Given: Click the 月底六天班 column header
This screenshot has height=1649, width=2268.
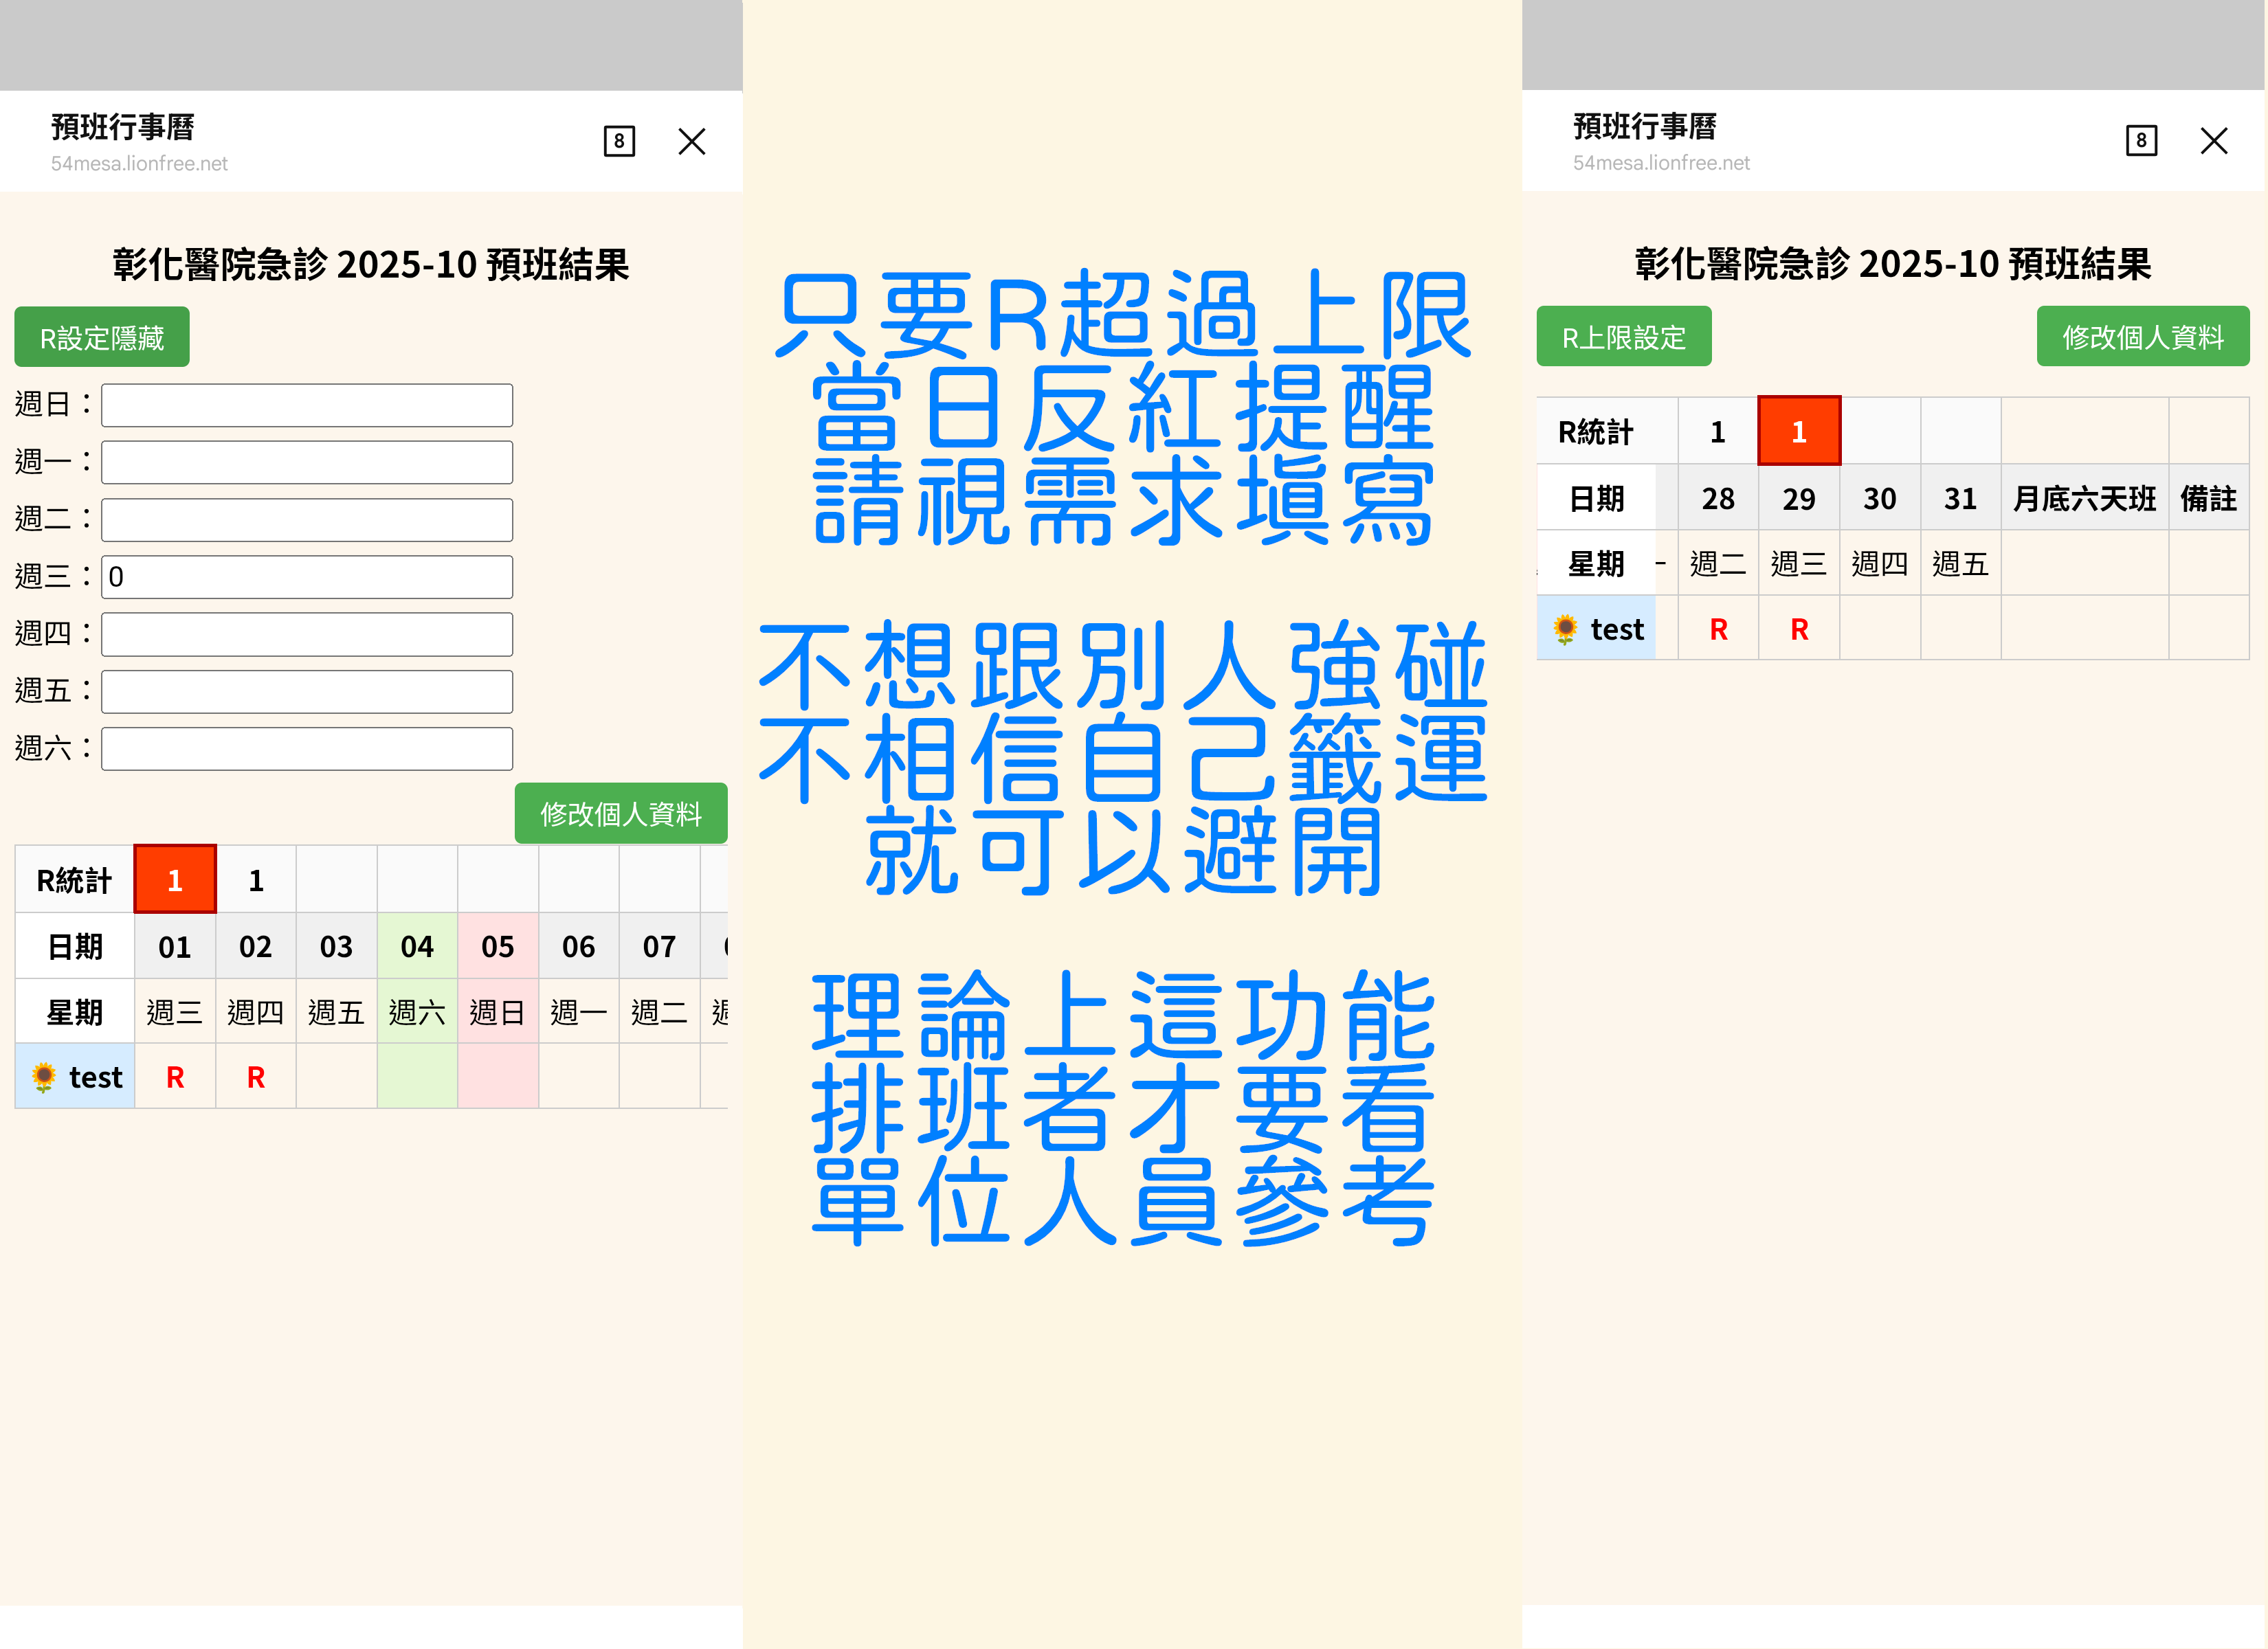Looking at the screenshot, I should (2084, 498).
